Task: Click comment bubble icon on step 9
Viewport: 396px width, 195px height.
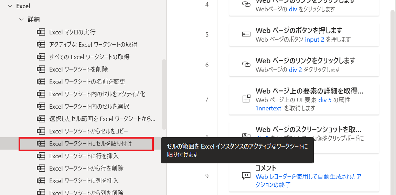Action: point(246,176)
